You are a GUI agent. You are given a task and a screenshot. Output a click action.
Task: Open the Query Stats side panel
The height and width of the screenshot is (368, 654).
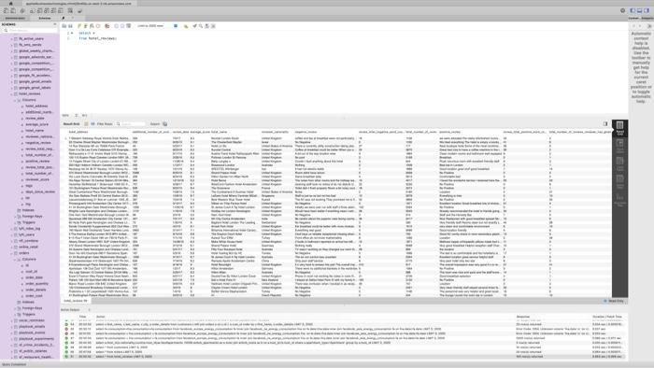pyautogui.click(x=619, y=181)
